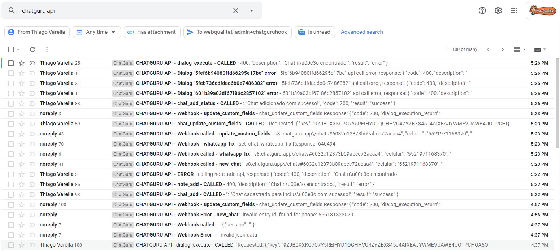Apply the From Thiago Varella filter chip
This screenshot has width=560, height=251.
(36, 32)
